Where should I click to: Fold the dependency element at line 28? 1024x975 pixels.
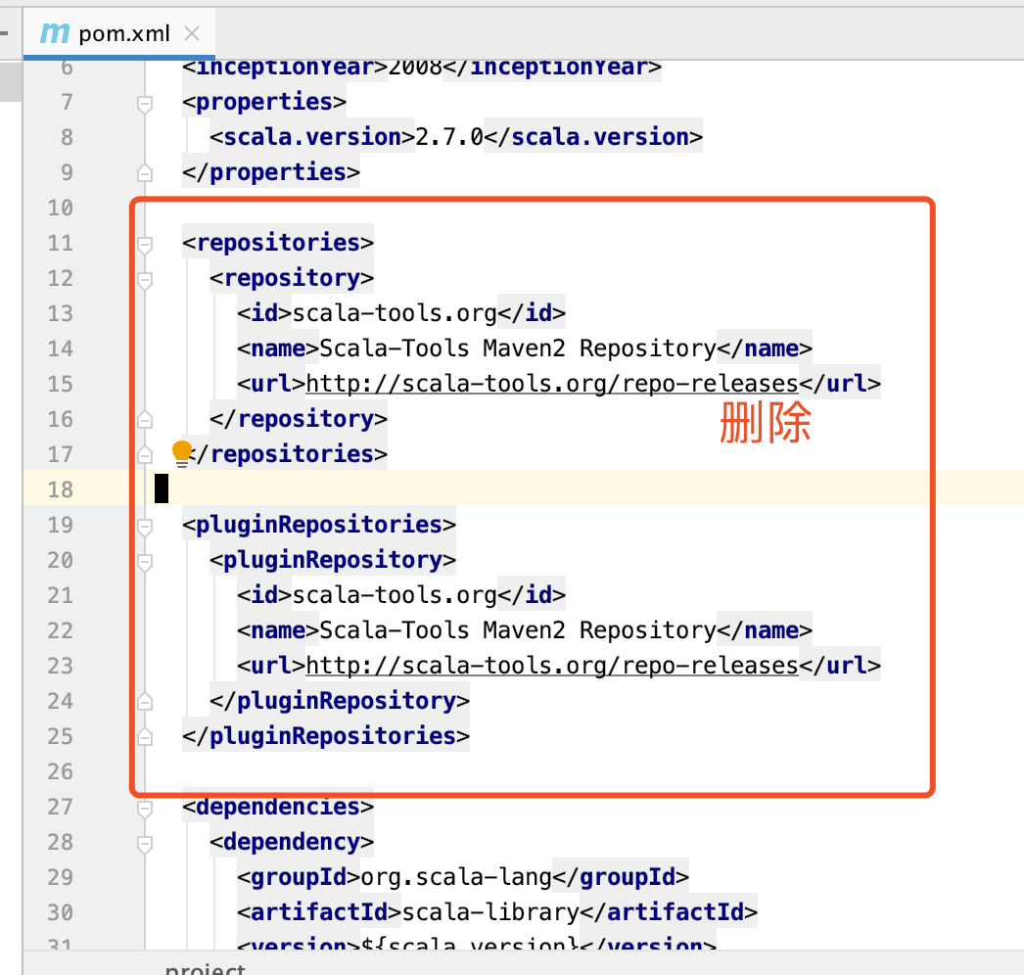(x=145, y=843)
